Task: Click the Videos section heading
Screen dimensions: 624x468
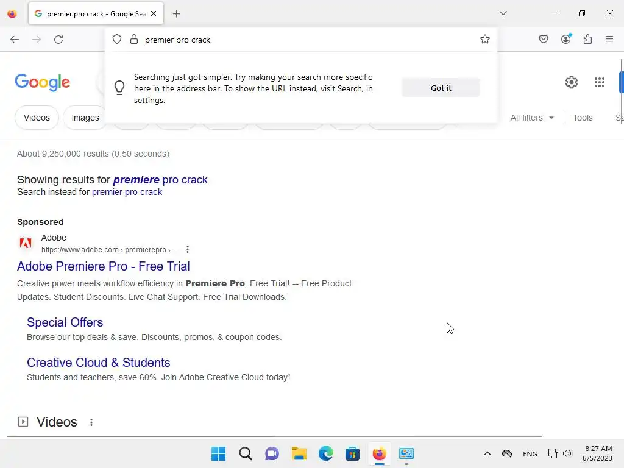Action: 57,422
